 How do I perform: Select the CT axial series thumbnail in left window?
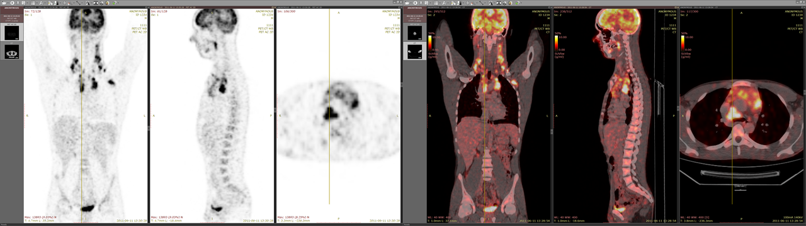tap(12, 51)
